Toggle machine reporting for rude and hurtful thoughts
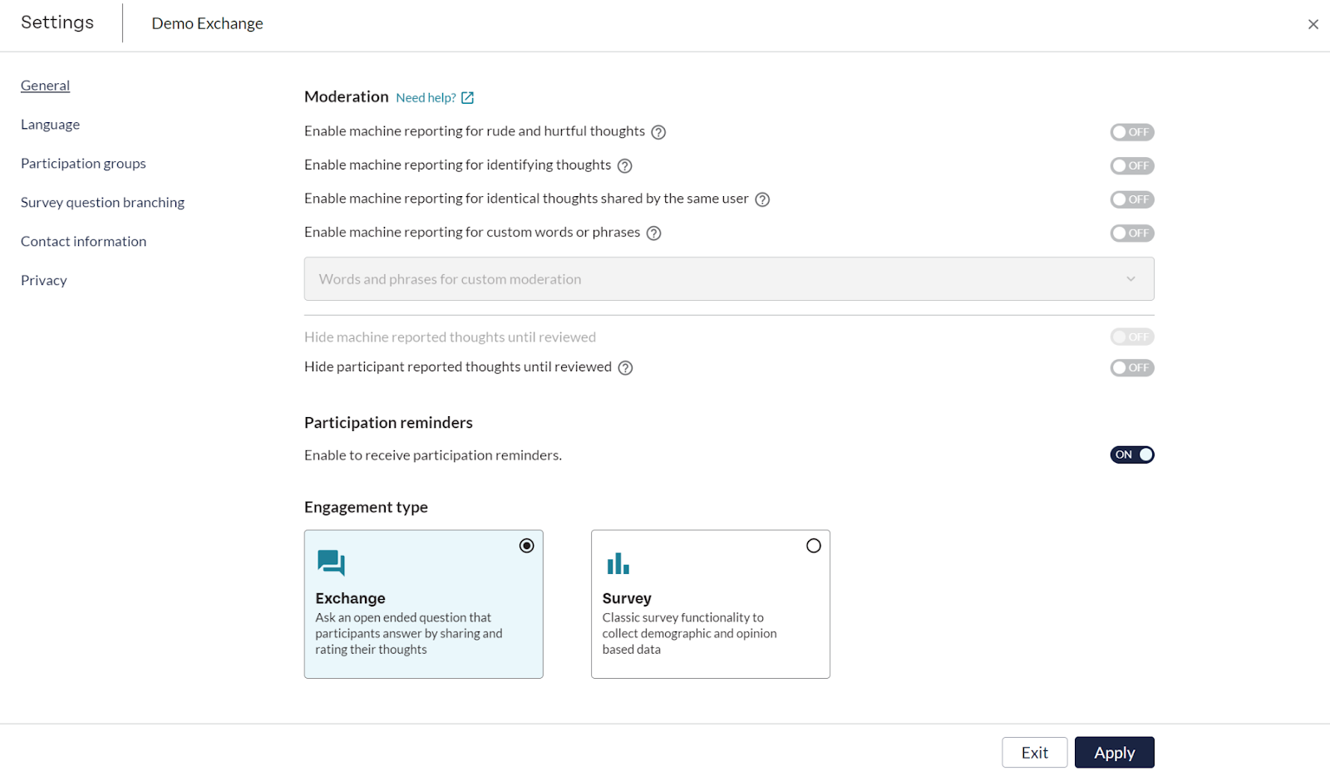The width and height of the screenshot is (1330, 776). [x=1132, y=132]
